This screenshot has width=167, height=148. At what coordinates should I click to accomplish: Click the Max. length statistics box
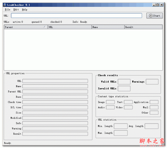pyautogui.click(x=121, y=133)
